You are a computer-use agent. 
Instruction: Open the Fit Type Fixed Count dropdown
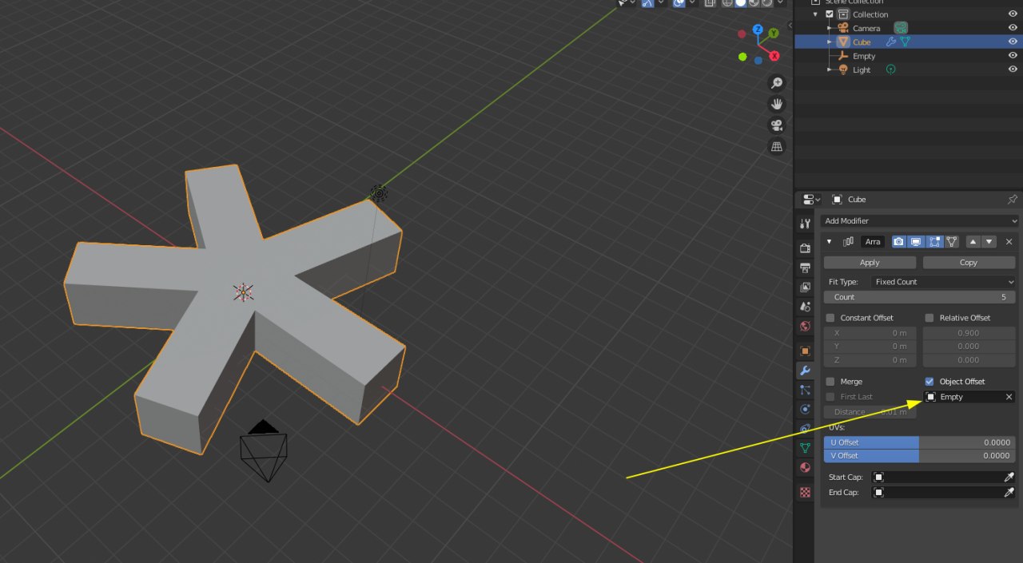coord(943,282)
